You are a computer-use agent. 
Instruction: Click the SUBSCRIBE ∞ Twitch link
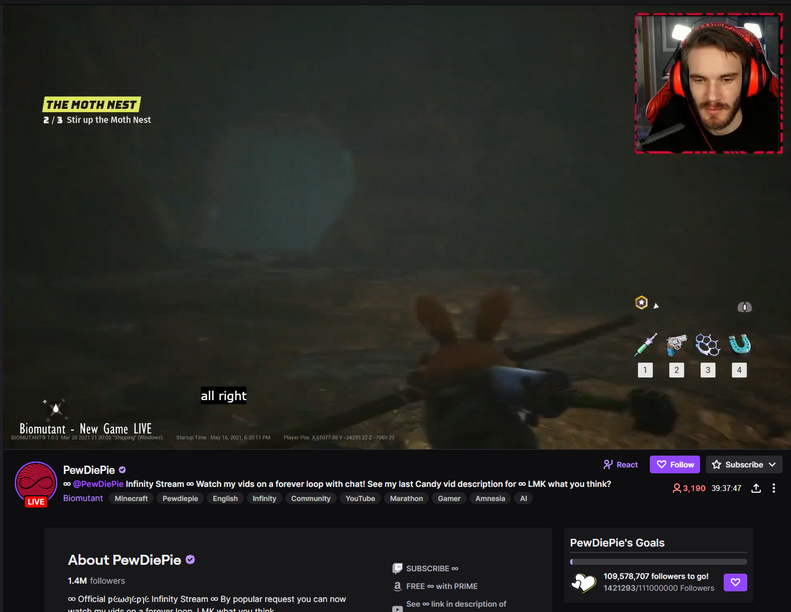pos(432,568)
